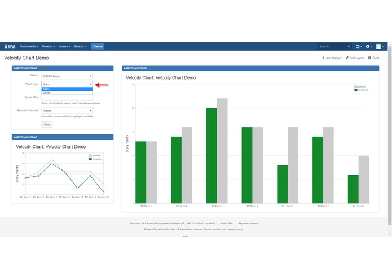Open the Dashboards menu
The width and height of the screenshot is (392, 279).
pos(29,46)
